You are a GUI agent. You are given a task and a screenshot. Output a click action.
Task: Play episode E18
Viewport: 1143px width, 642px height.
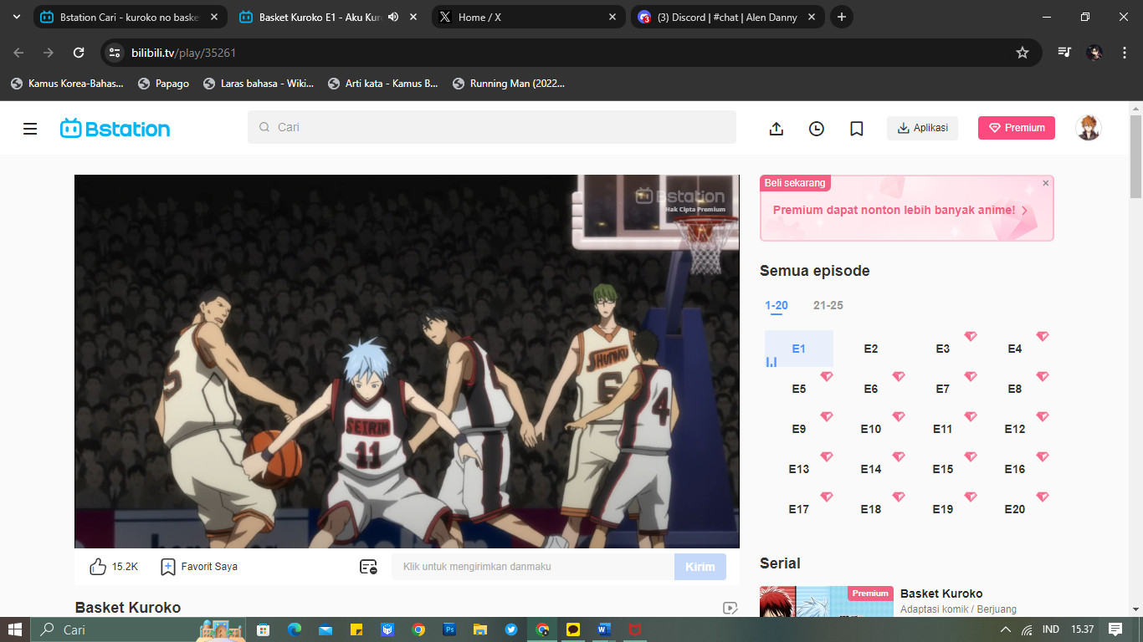871,509
